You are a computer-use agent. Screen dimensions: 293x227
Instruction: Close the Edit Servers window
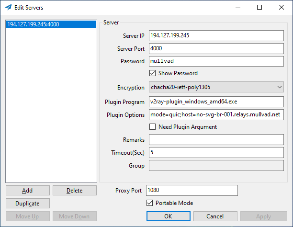click(281, 7)
